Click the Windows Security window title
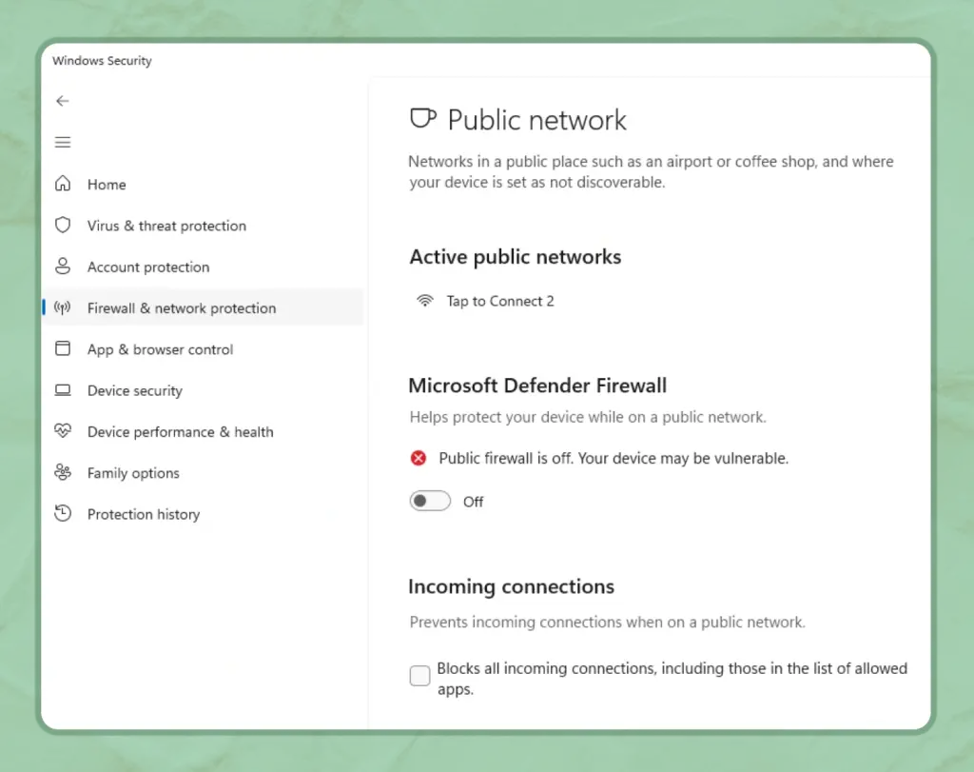The width and height of the screenshot is (974, 772). pos(102,61)
